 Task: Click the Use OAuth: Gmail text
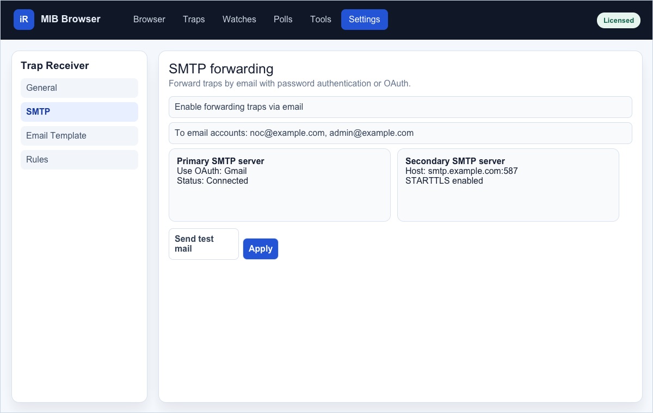[x=212, y=171]
